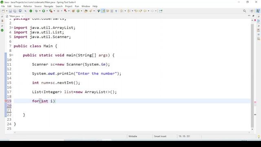Viewport: 261px width, 147px height.
Task: Open Quick Access search magnifier
Action: (245, 11)
